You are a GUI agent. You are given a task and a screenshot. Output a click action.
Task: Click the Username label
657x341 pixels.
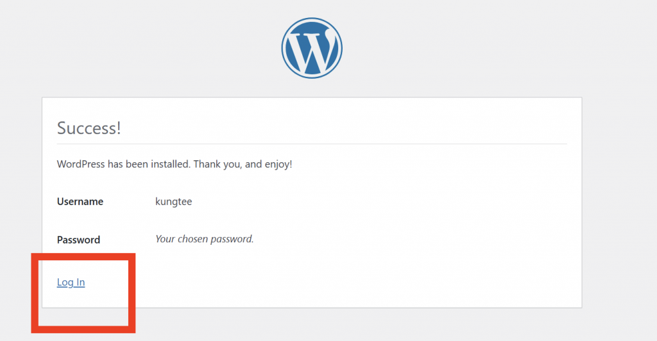(80, 201)
